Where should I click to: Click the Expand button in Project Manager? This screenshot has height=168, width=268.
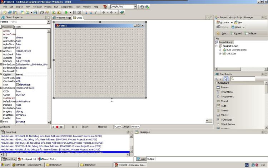[x=236, y=33]
